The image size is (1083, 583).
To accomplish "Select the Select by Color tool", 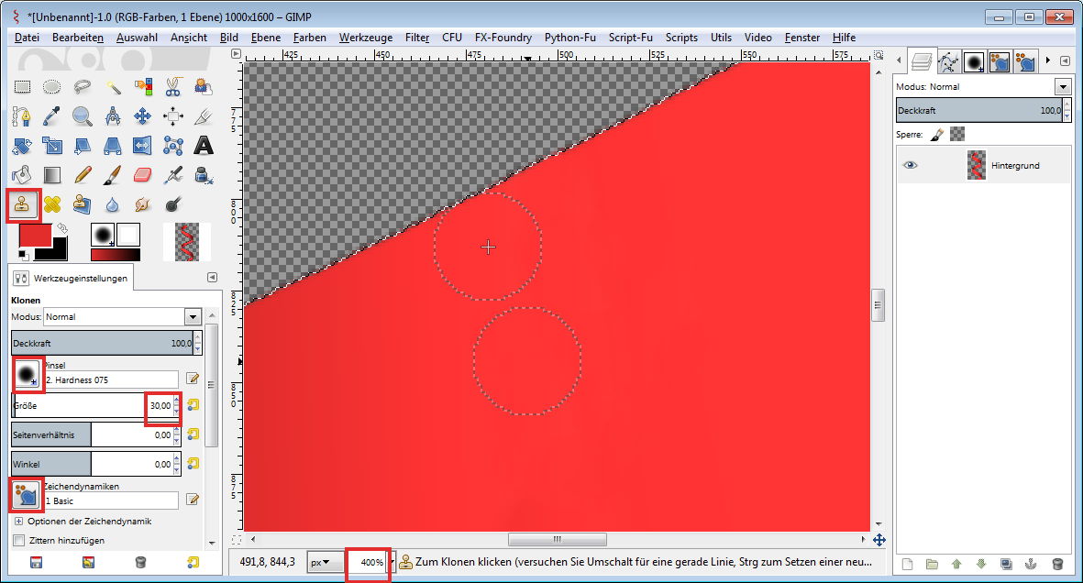I will pos(143,87).
